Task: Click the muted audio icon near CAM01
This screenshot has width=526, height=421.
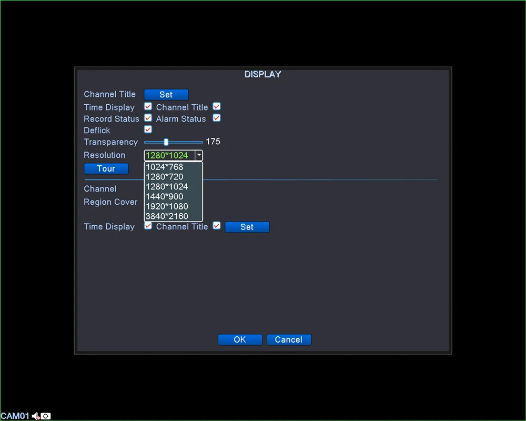Action: click(36, 416)
